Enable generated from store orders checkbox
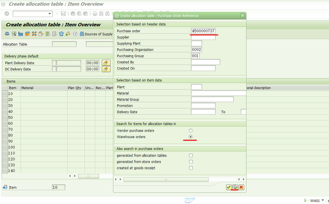 191,162
